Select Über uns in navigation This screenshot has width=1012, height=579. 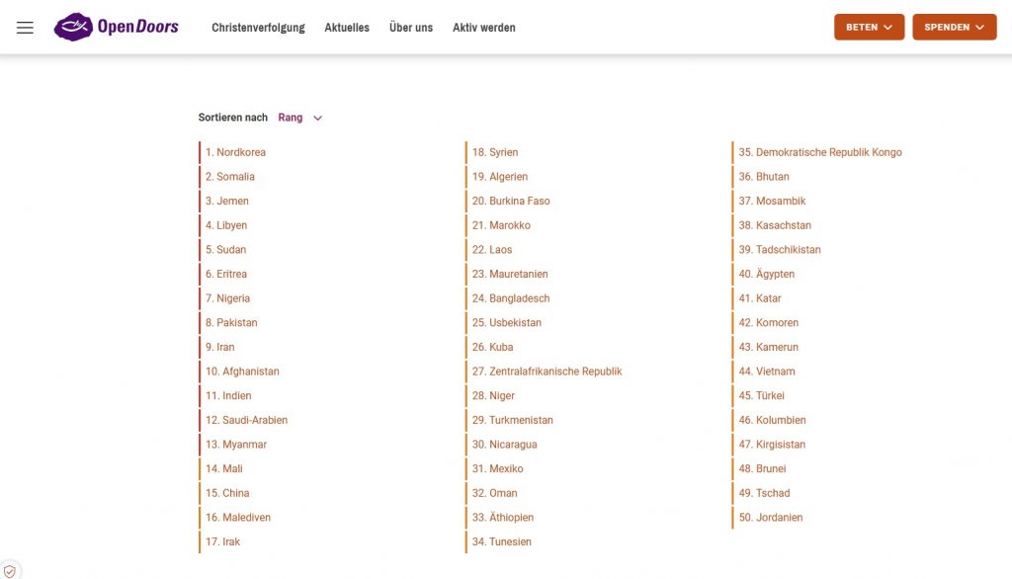(x=410, y=28)
